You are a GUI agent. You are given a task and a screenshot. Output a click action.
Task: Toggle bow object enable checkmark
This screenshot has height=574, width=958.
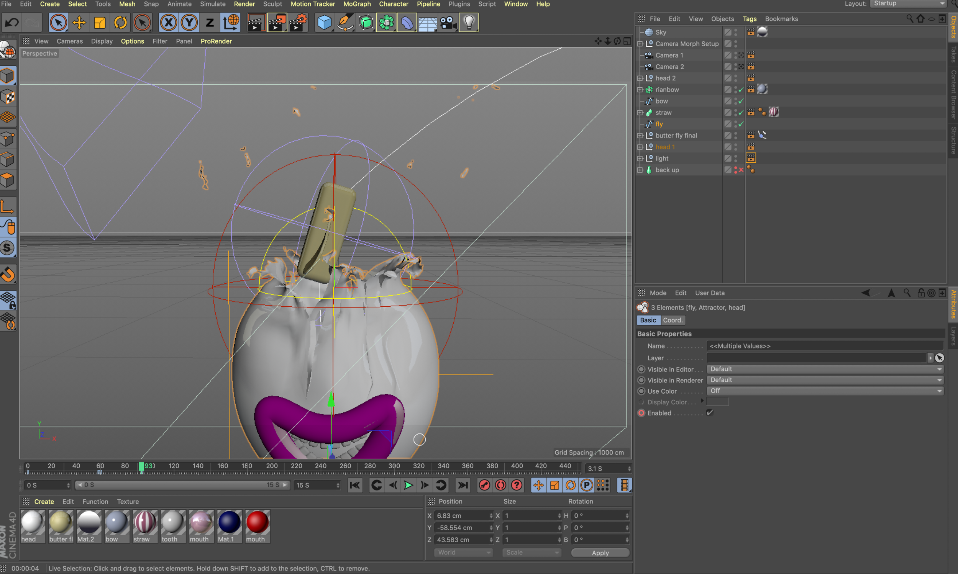(x=741, y=101)
